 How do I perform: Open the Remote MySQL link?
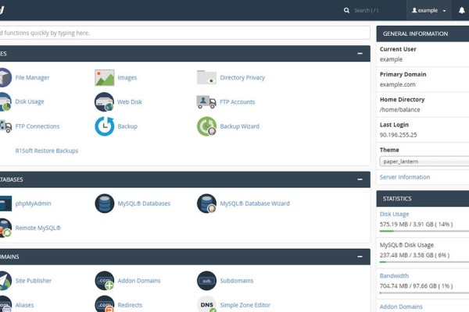tap(38, 228)
